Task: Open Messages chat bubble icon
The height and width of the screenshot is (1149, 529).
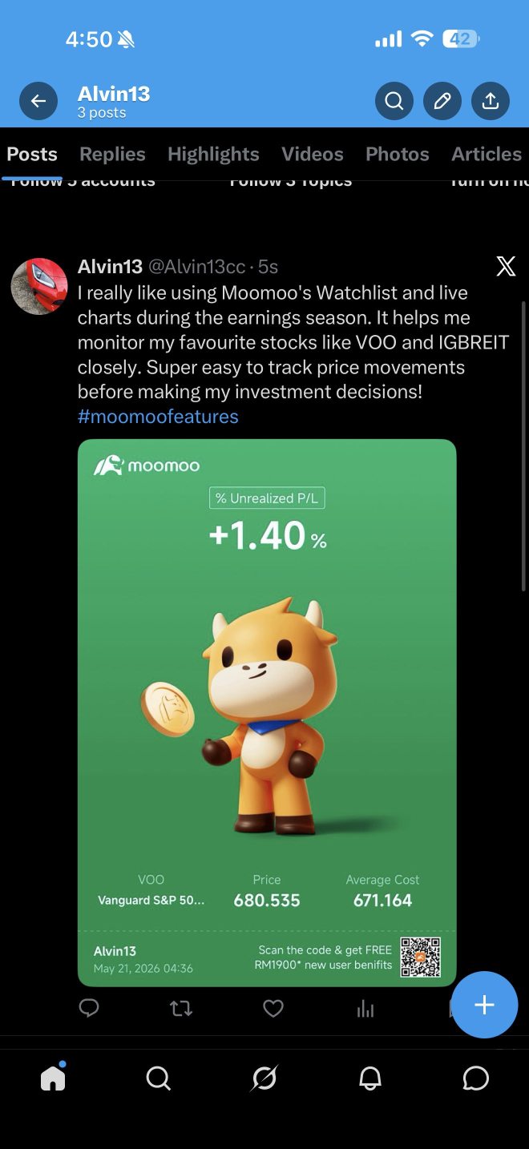Action: click(x=476, y=1078)
